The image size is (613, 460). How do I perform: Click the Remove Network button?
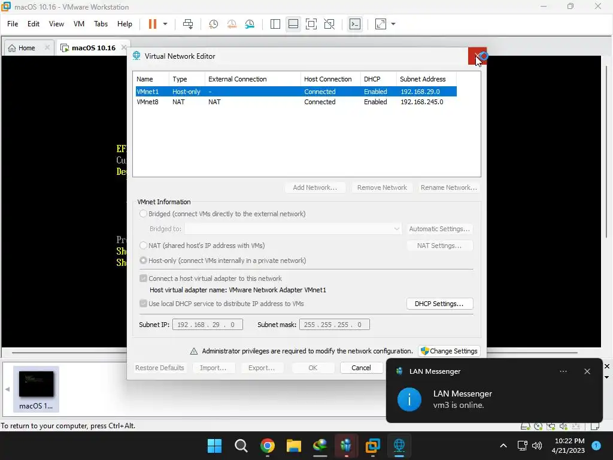pos(382,187)
